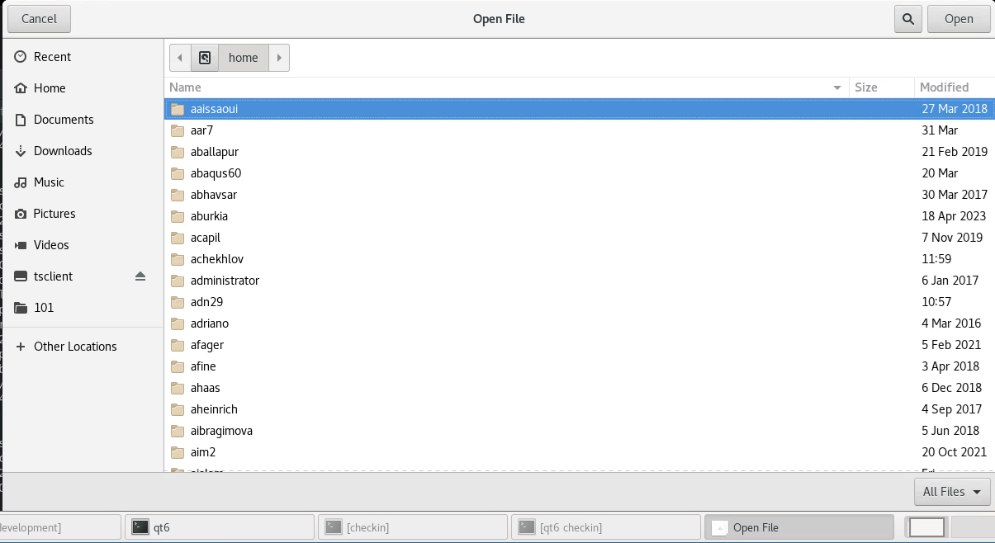Click folder icon of acapil
This screenshot has height=543, width=995.
pos(177,238)
